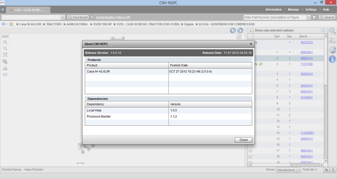This screenshot has width=337, height=179.
Task: Open part number 898022H2
Action: (307, 74)
